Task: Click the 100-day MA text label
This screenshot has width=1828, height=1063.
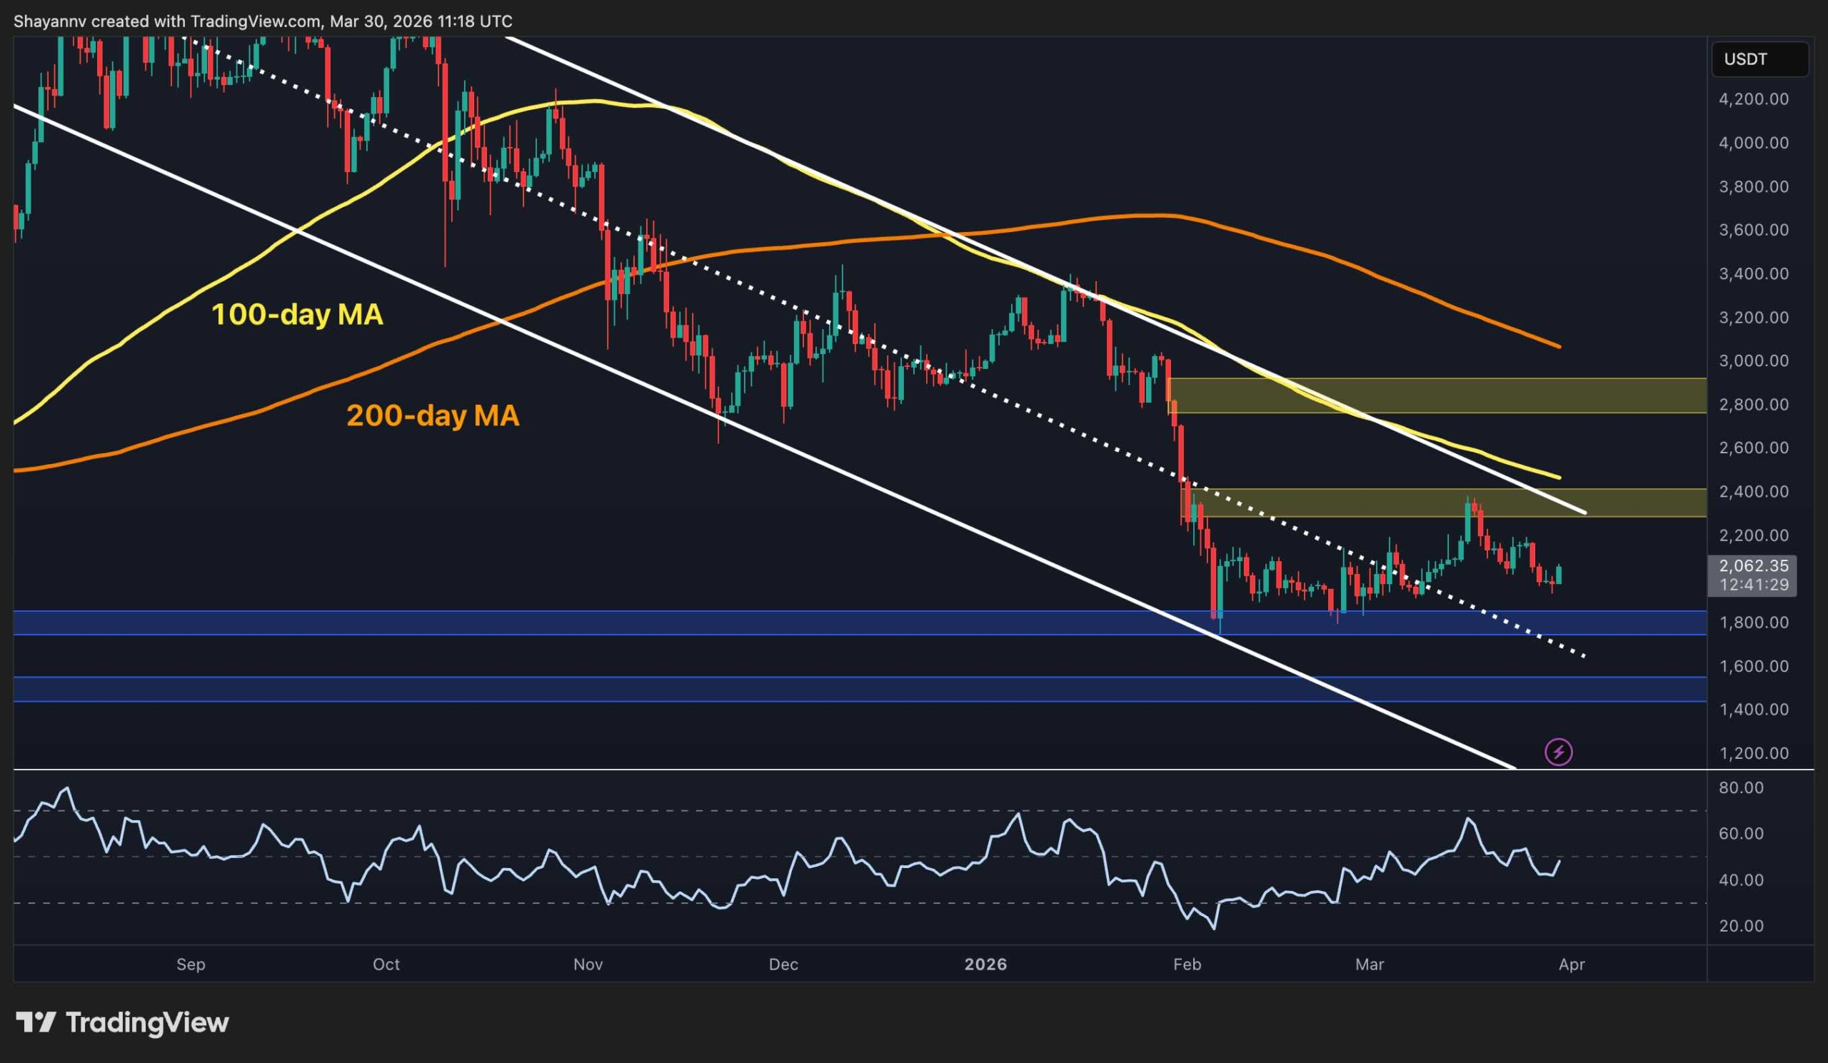Action: coord(298,315)
